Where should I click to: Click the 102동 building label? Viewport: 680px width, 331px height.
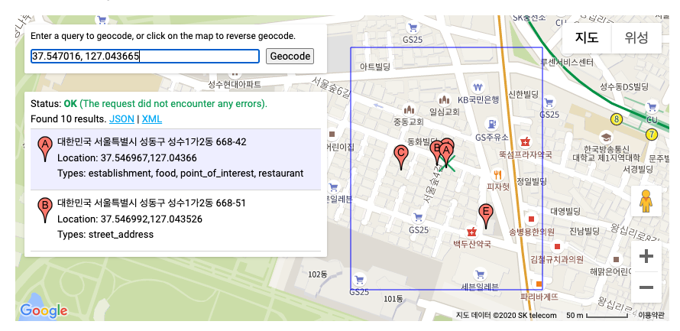317,274
